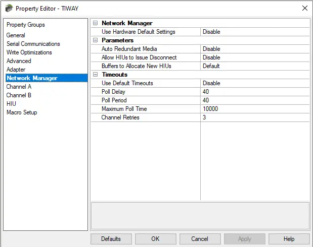This screenshot has width=313, height=247.
Task: Change Buffers to Allocate New HIUs value
Action: pos(255,66)
